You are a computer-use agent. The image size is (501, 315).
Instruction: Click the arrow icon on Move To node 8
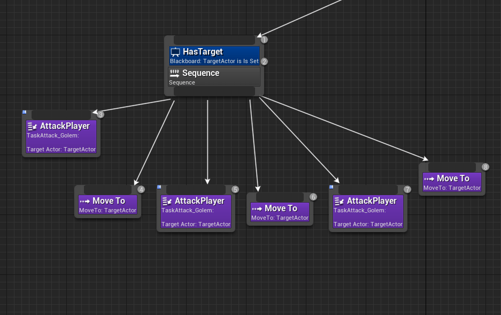click(x=429, y=179)
